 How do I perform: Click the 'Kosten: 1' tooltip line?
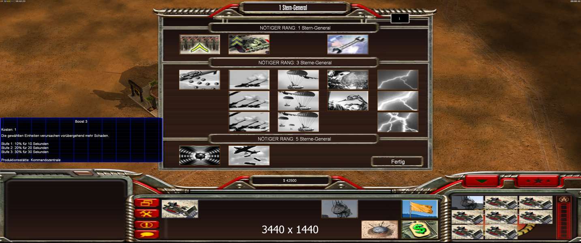(9, 130)
